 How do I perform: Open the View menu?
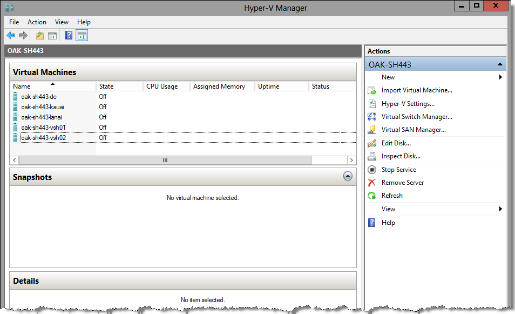click(x=62, y=22)
